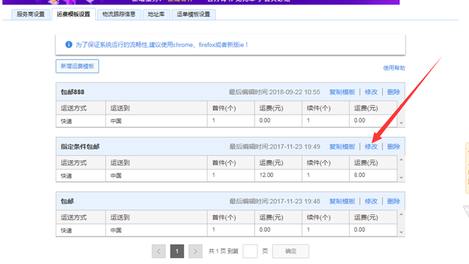Viewport: 469px width, 264px height.
Task: Click 修改 for 指定条件包邮 template
Action: click(x=371, y=147)
